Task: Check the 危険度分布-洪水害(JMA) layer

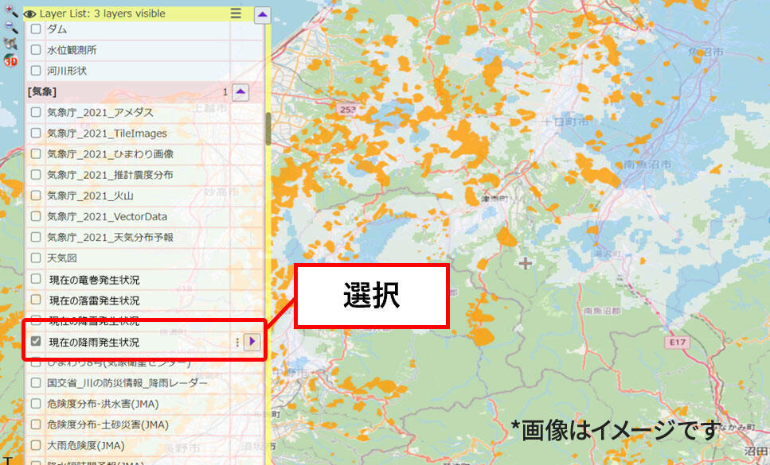Action: (36, 404)
